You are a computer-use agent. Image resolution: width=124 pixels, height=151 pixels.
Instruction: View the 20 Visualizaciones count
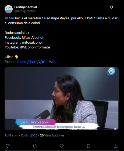tap(52, 135)
